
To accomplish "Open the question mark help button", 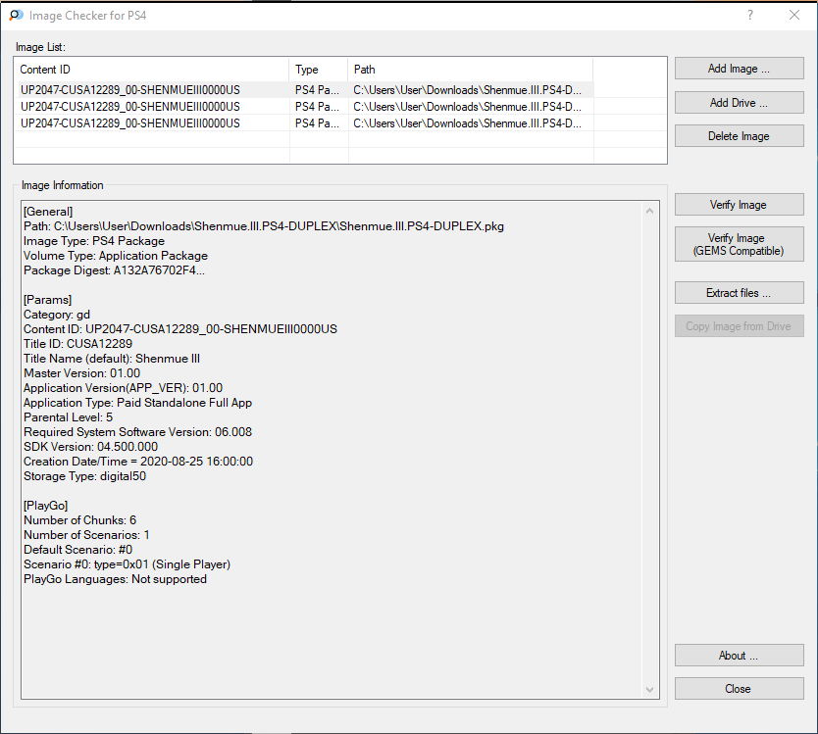I will pyautogui.click(x=750, y=15).
